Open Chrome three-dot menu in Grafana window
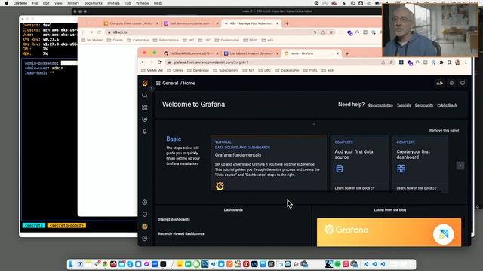This screenshot has width=483, height=271. [466, 62]
